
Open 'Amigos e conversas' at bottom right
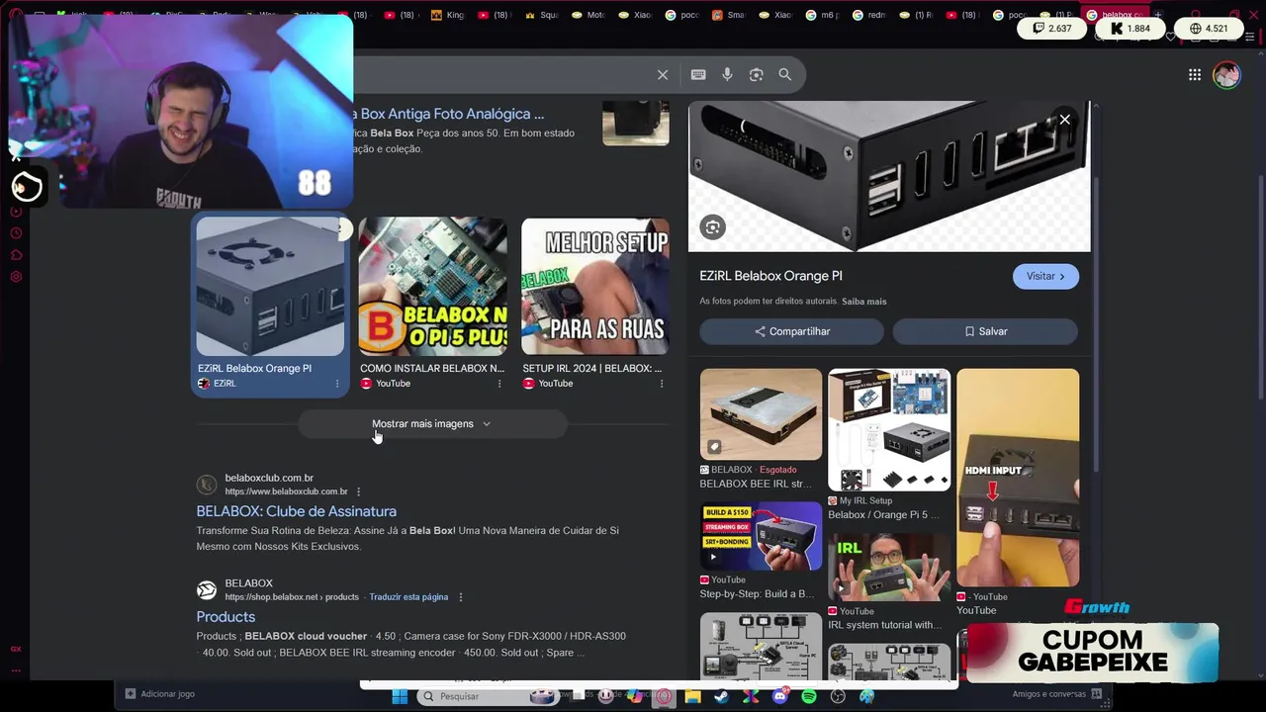tap(1048, 694)
